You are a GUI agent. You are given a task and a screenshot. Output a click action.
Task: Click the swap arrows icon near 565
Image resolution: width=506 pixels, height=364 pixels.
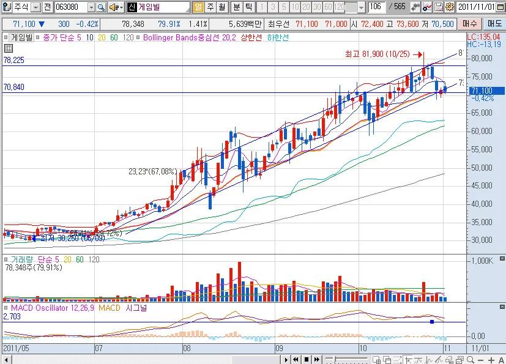click(415, 7)
